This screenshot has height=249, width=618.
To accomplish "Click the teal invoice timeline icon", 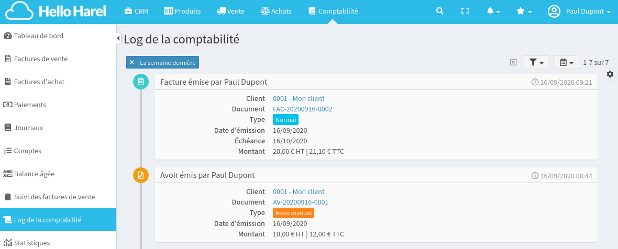I will coord(140,82).
